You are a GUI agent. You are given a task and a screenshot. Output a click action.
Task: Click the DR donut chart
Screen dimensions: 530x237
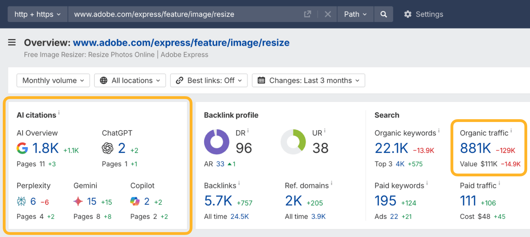point(217,142)
